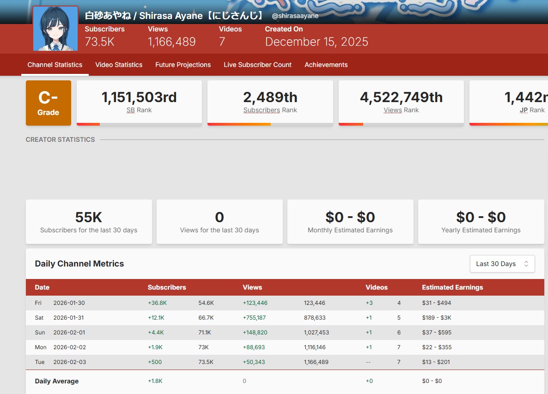
Task: Click the Yearly Estimated Earnings card
Action: [481, 221]
